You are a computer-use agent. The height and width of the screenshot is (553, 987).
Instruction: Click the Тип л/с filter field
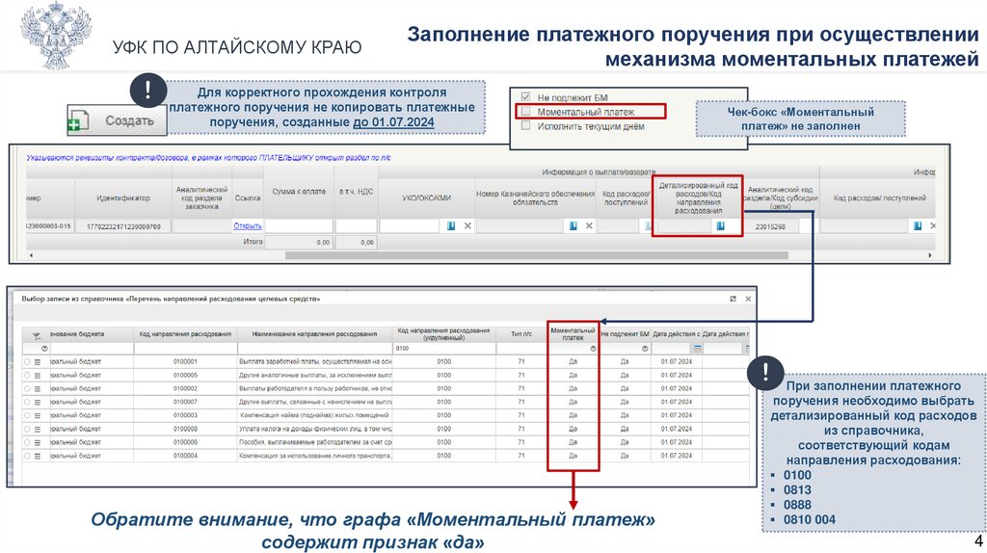(521, 349)
